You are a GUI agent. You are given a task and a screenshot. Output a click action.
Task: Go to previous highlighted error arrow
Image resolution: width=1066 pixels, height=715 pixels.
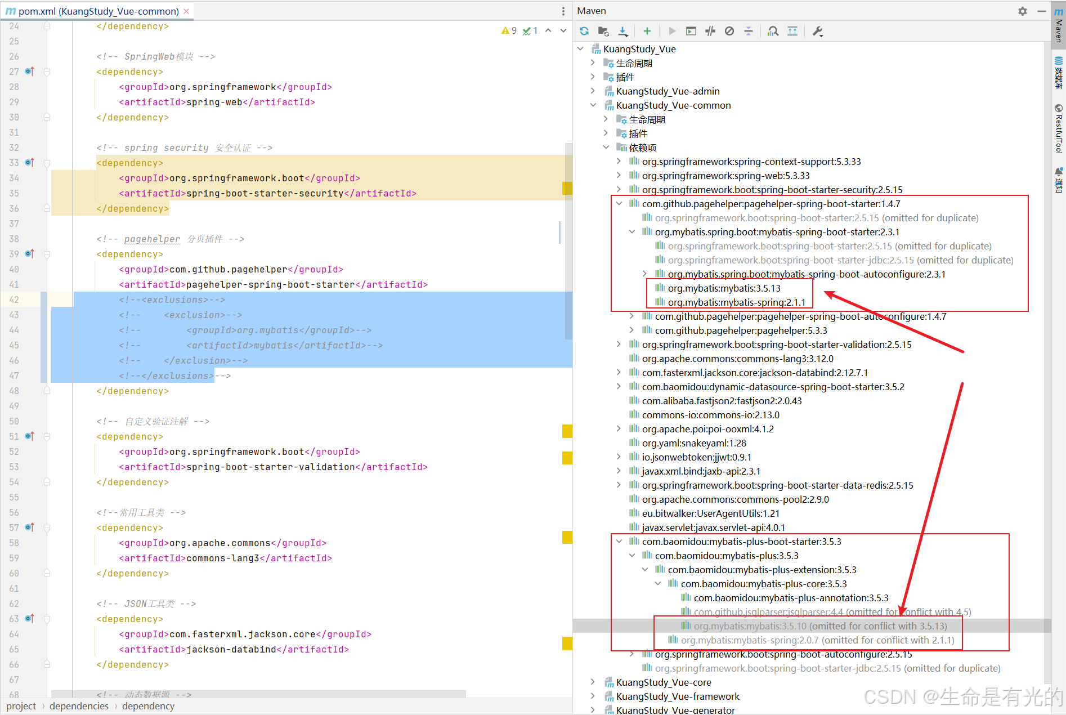(548, 30)
